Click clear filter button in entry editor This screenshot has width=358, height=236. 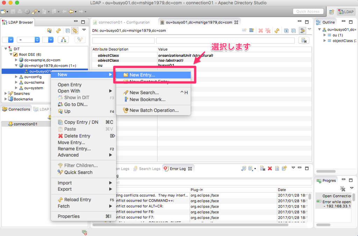point(304,41)
